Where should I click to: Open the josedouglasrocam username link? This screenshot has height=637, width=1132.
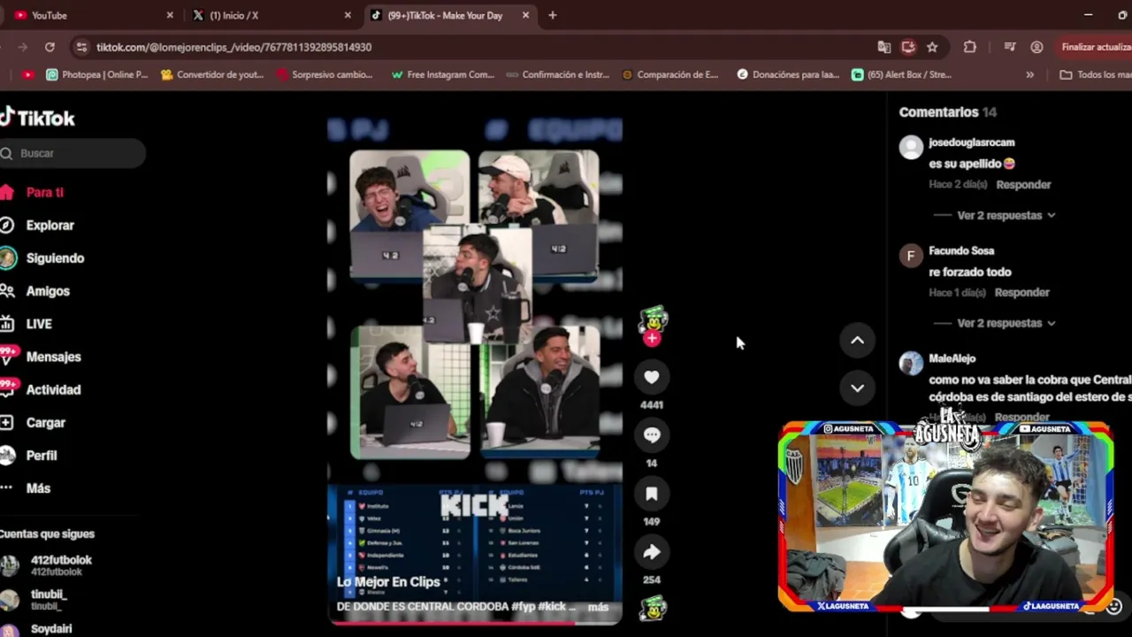pyautogui.click(x=971, y=142)
